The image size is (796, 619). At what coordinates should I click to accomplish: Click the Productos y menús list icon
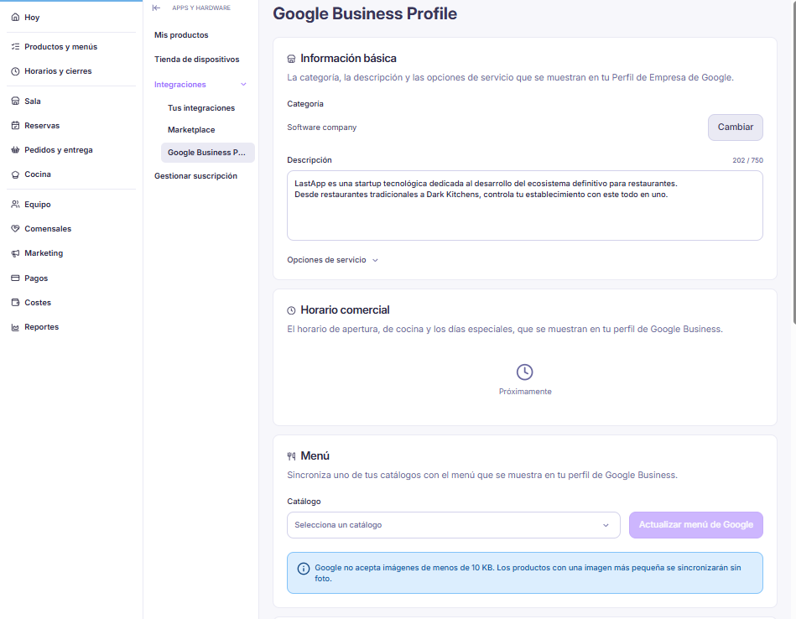(x=15, y=47)
